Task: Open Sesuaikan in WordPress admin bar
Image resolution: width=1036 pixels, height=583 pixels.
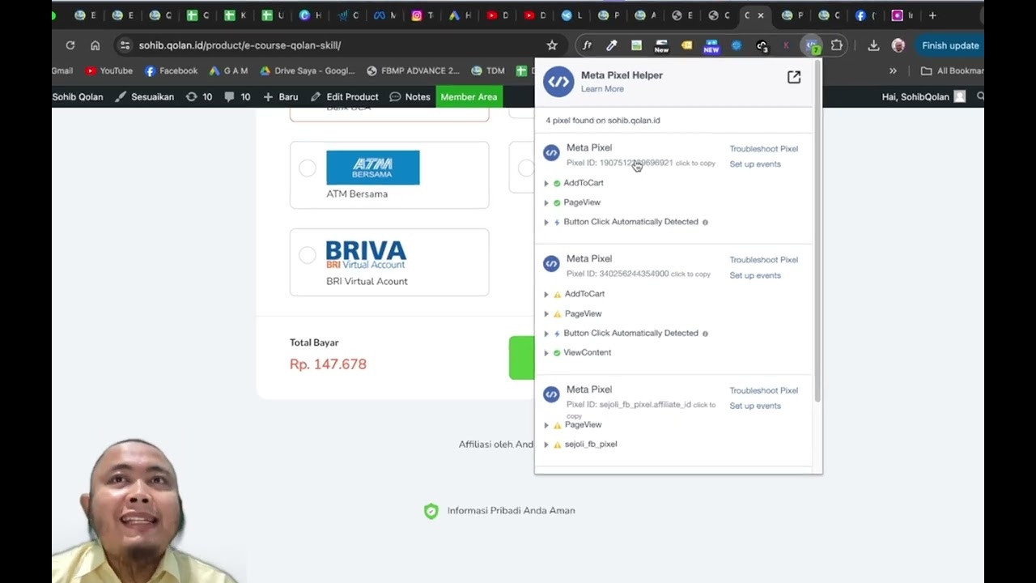Action: (145, 96)
